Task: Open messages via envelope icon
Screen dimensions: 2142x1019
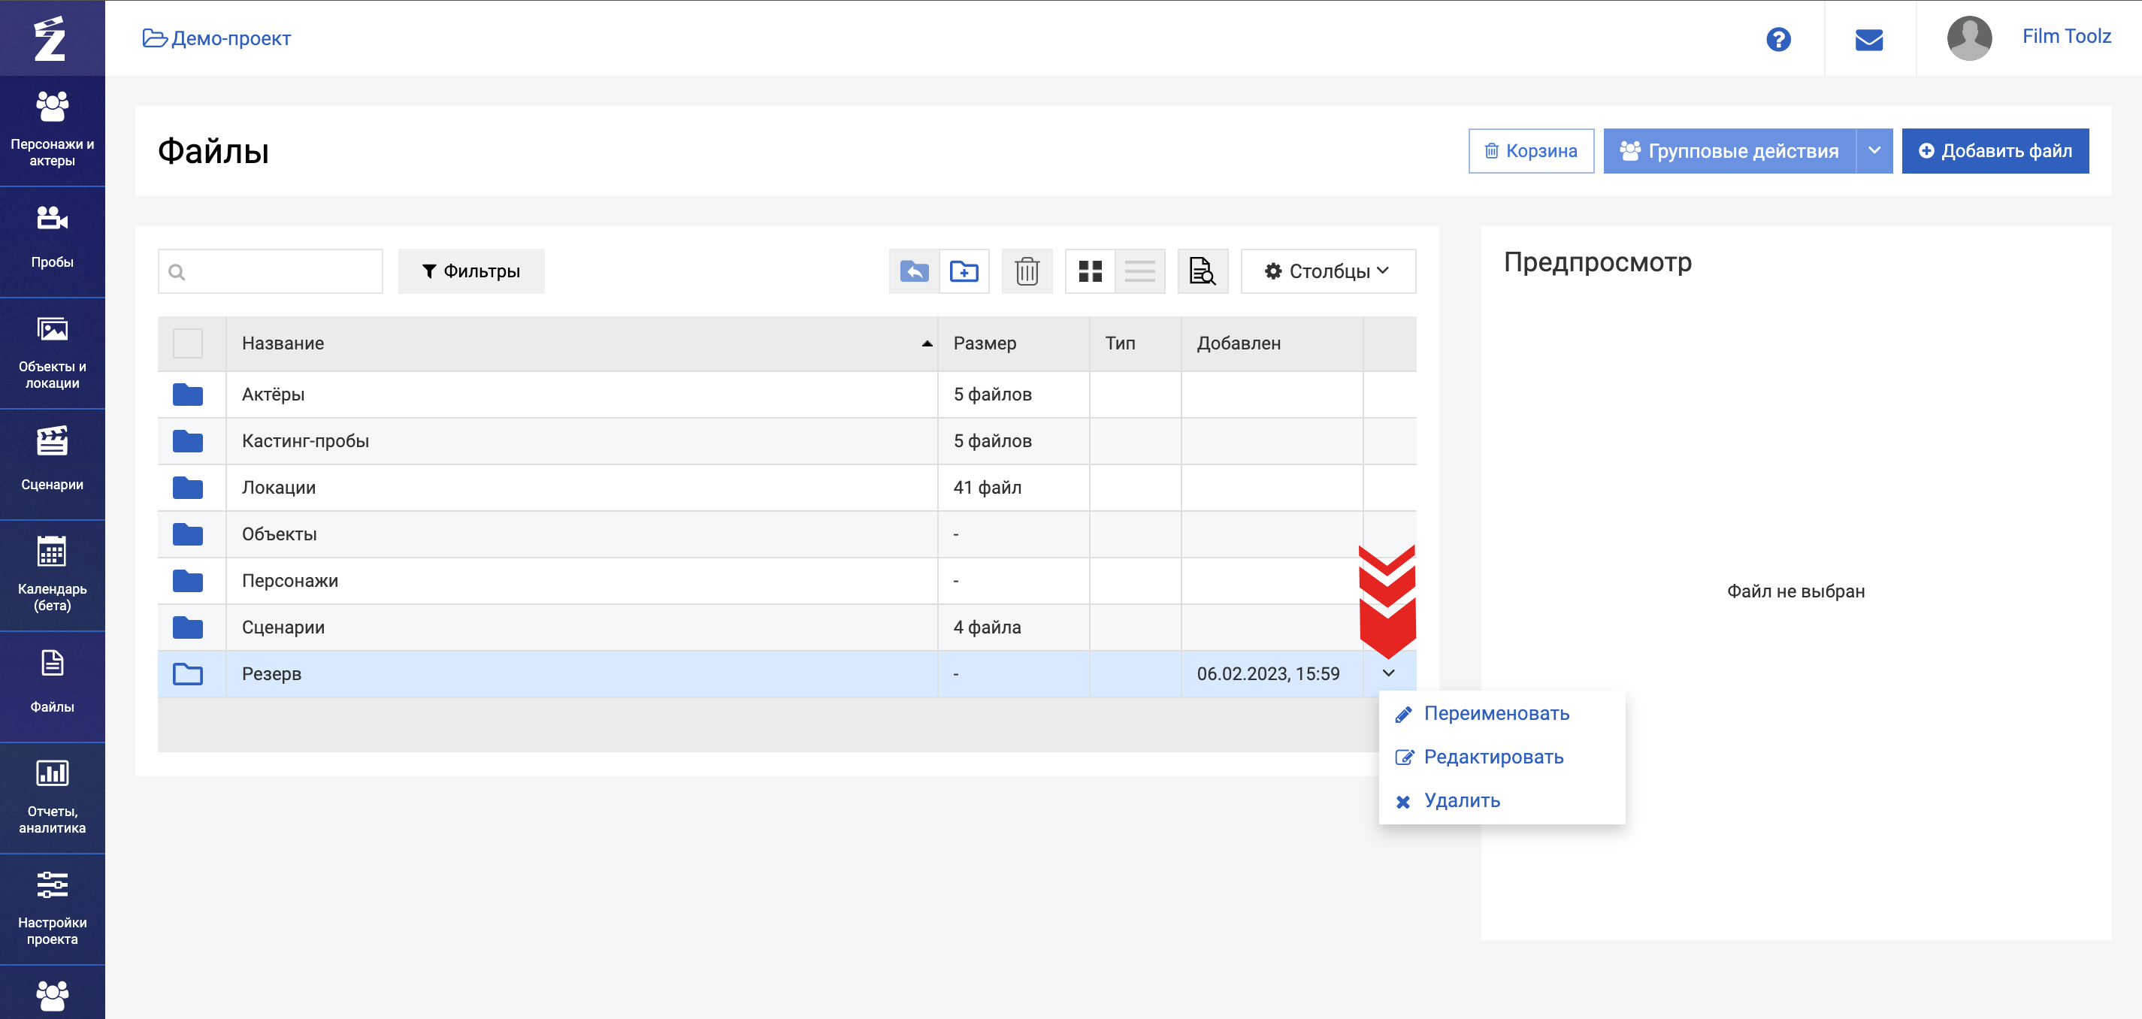Action: (x=1868, y=39)
